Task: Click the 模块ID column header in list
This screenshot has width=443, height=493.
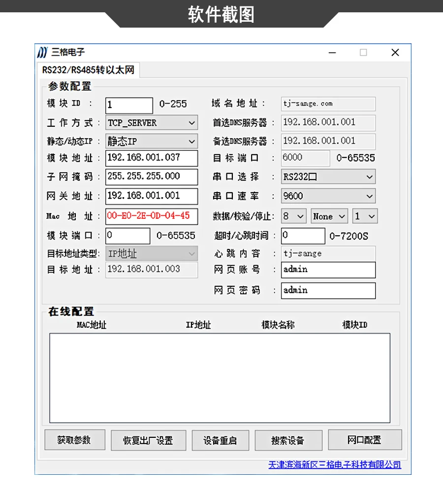Action: point(355,325)
